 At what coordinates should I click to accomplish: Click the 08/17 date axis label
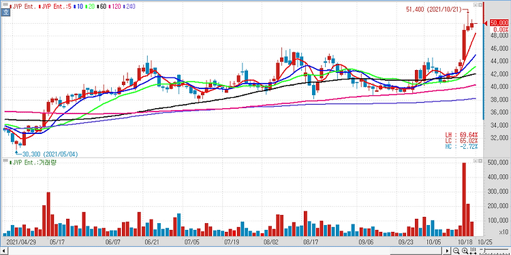[x=311, y=242]
